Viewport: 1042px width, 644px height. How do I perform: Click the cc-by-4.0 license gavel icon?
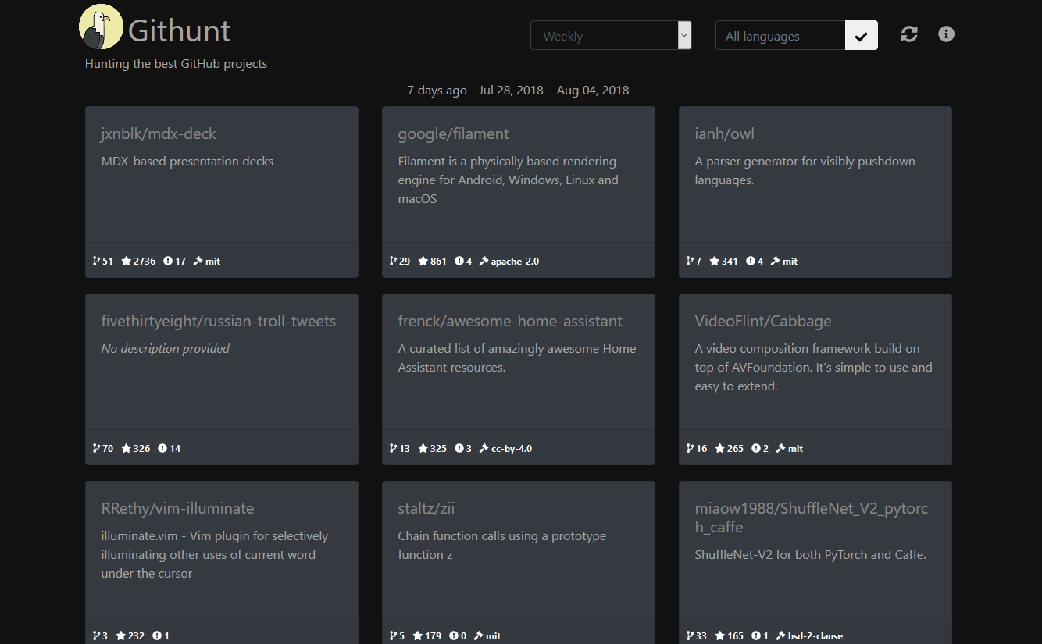484,449
